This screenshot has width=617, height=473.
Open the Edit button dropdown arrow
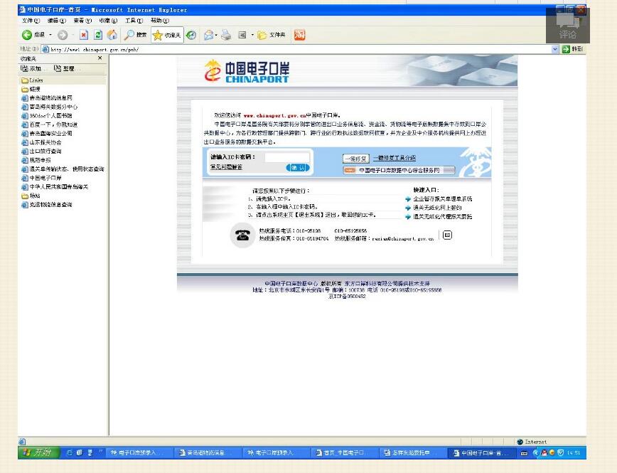click(252, 35)
